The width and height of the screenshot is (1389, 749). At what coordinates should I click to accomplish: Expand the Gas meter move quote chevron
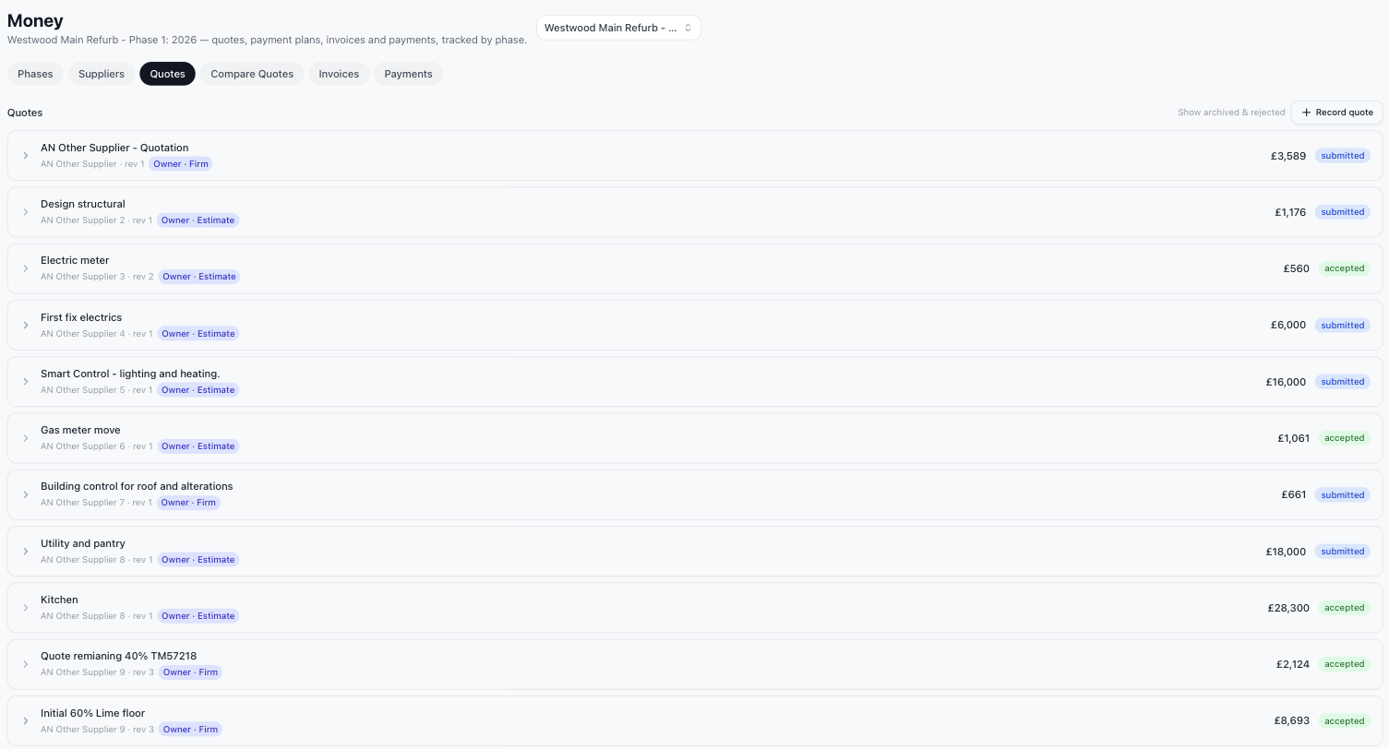[26, 438]
